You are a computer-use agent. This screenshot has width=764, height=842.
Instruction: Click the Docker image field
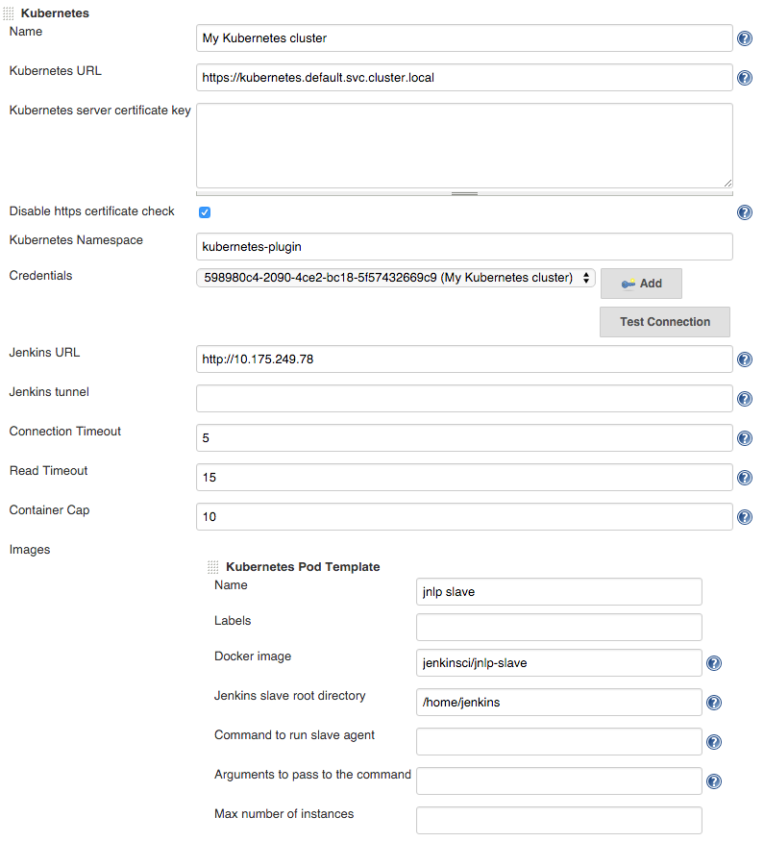click(x=559, y=662)
